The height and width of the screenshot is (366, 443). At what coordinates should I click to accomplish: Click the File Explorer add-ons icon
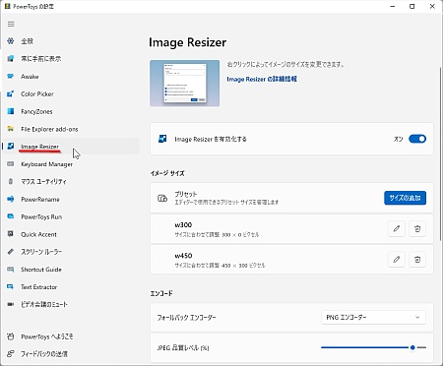coord(11,129)
